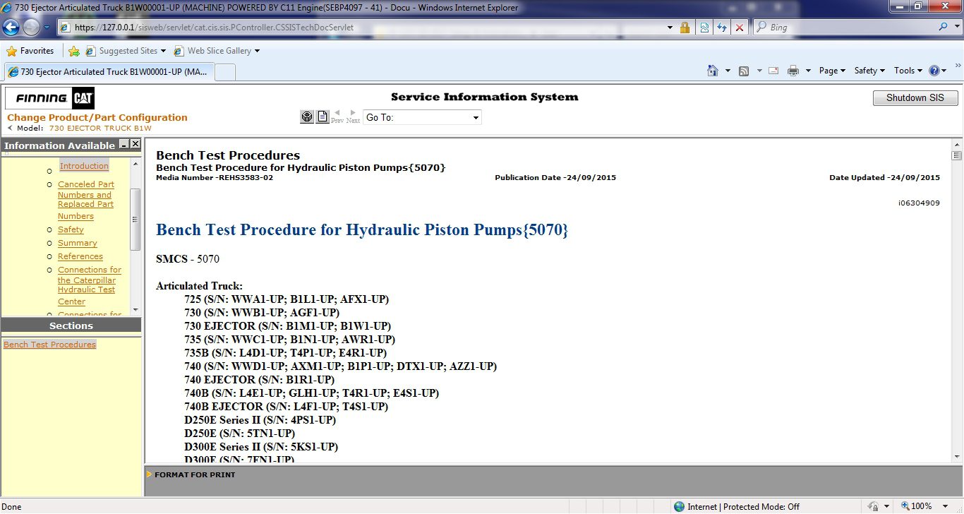Screen dimensions: 964x514
Task: Open the Safety menu
Action: tap(869, 71)
